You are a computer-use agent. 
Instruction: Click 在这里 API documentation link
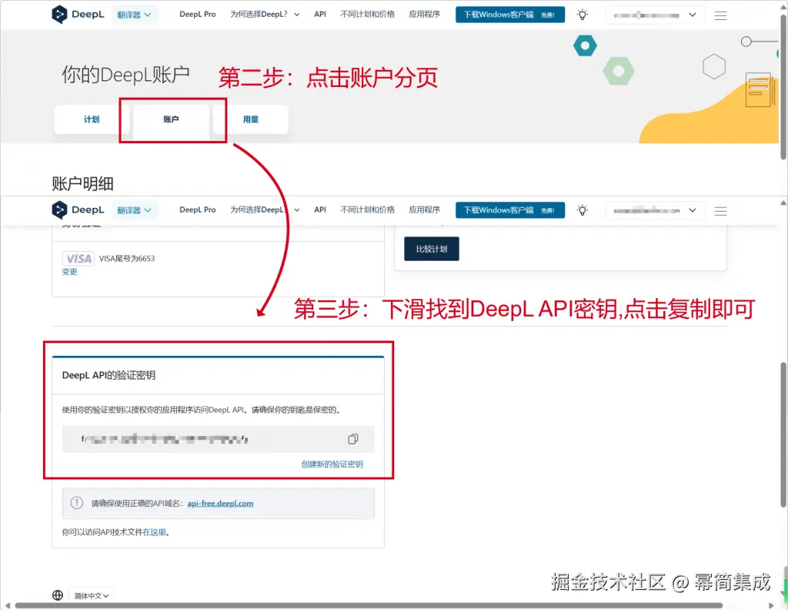coord(154,532)
